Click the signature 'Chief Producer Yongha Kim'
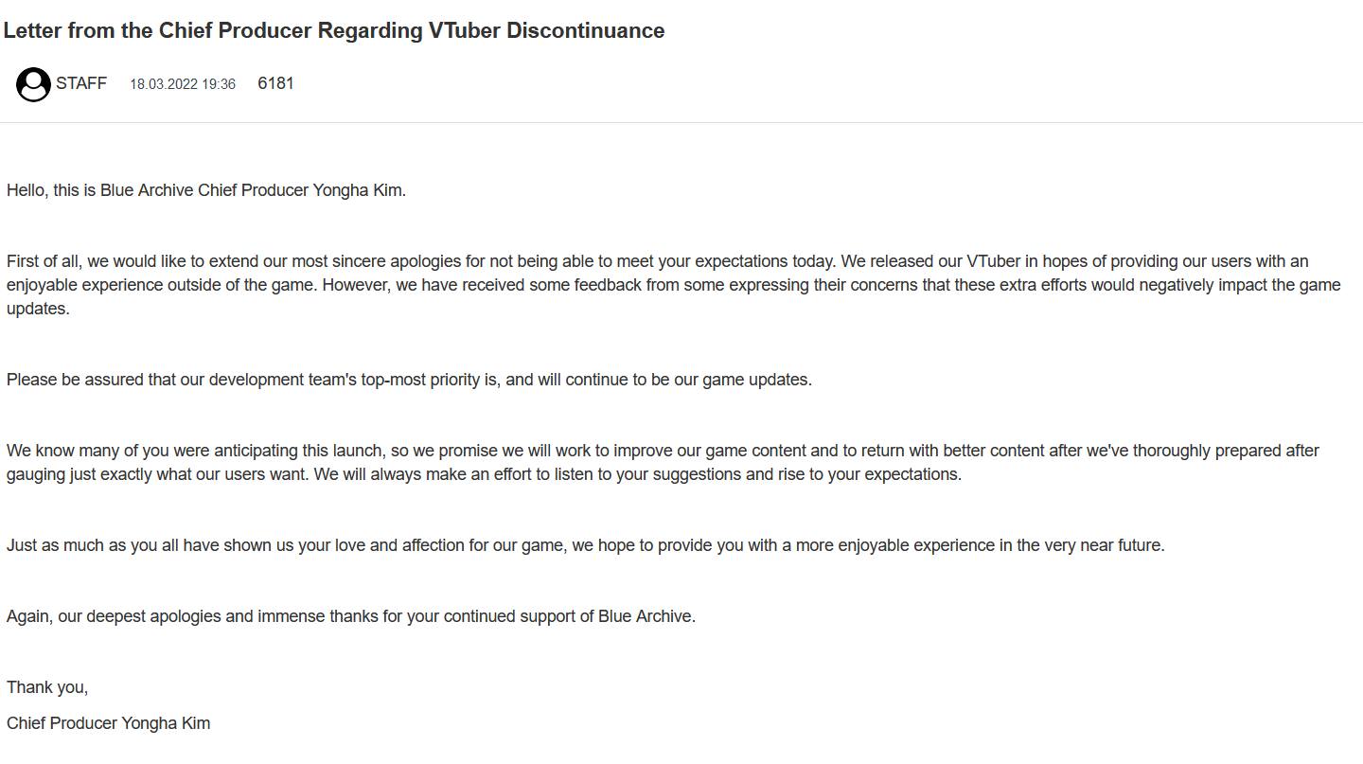The width and height of the screenshot is (1363, 764). [x=109, y=723]
